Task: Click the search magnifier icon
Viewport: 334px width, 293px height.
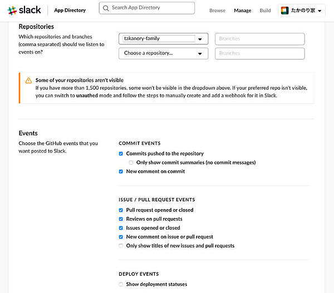Action: 106,8
